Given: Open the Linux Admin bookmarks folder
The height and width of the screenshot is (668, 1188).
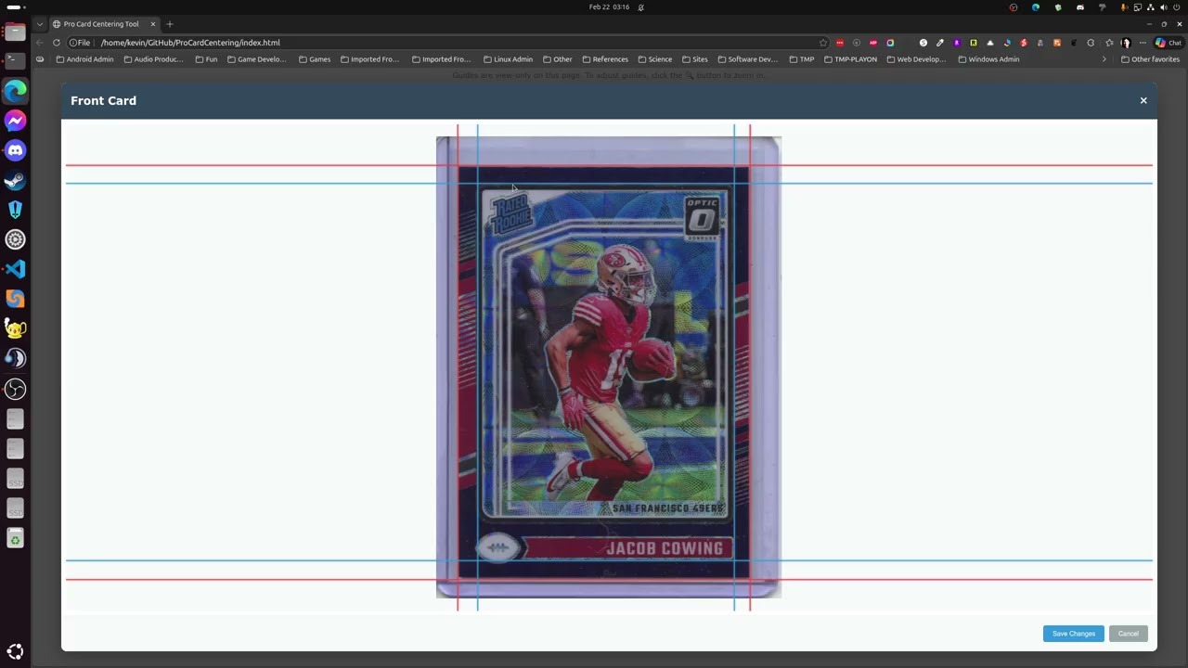Looking at the screenshot, I should (x=509, y=59).
